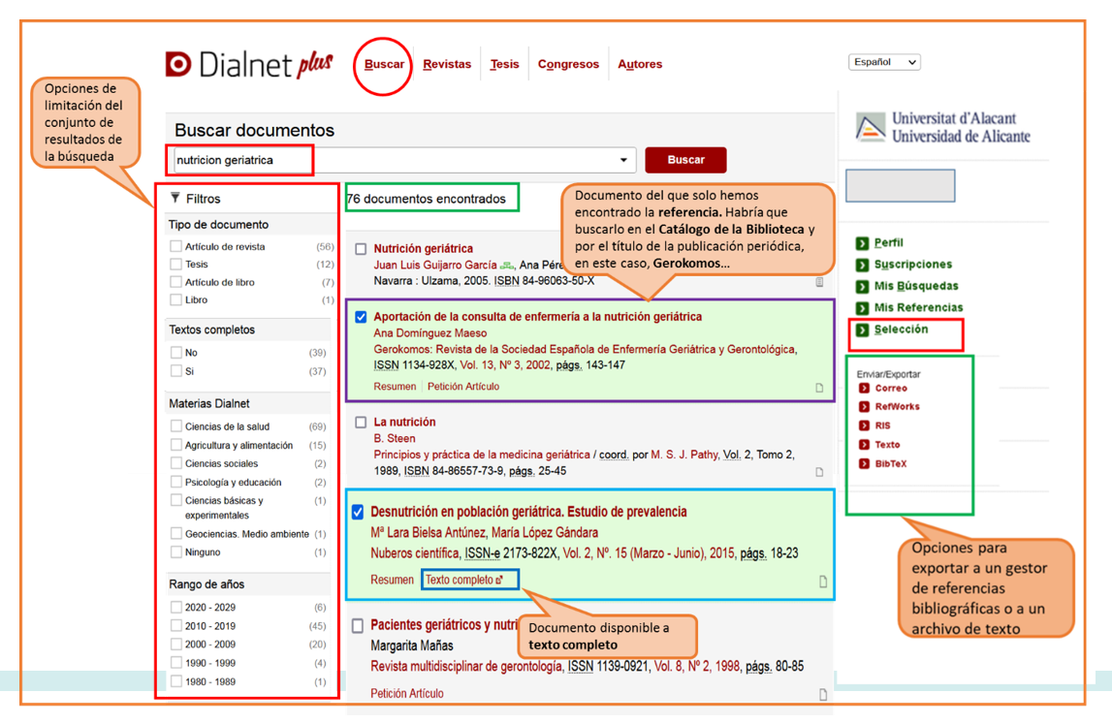Click the arrow icon next to Suscripciones
The width and height of the screenshot is (1112, 724).
862,265
